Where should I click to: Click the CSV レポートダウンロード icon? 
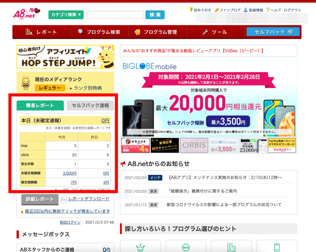click(x=64, y=200)
